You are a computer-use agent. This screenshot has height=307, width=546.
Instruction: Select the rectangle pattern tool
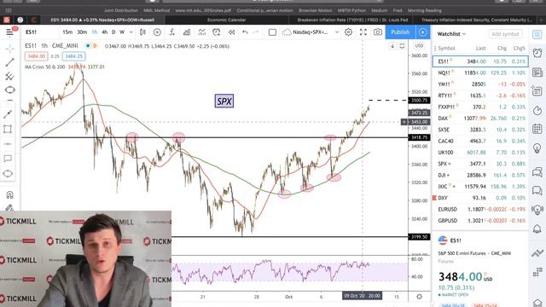pos(8,129)
